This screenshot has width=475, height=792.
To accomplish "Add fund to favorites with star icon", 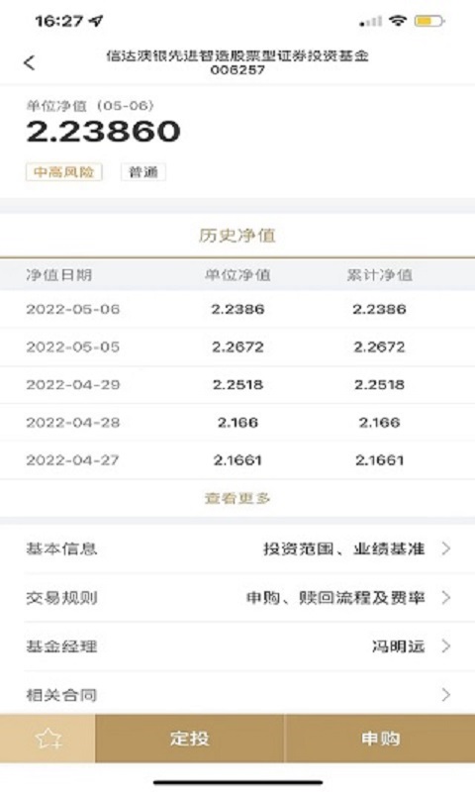I will (47, 739).
